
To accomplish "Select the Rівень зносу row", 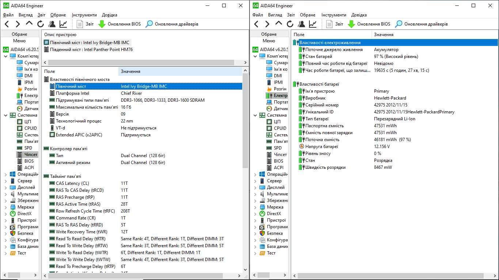I will [395, 153].
